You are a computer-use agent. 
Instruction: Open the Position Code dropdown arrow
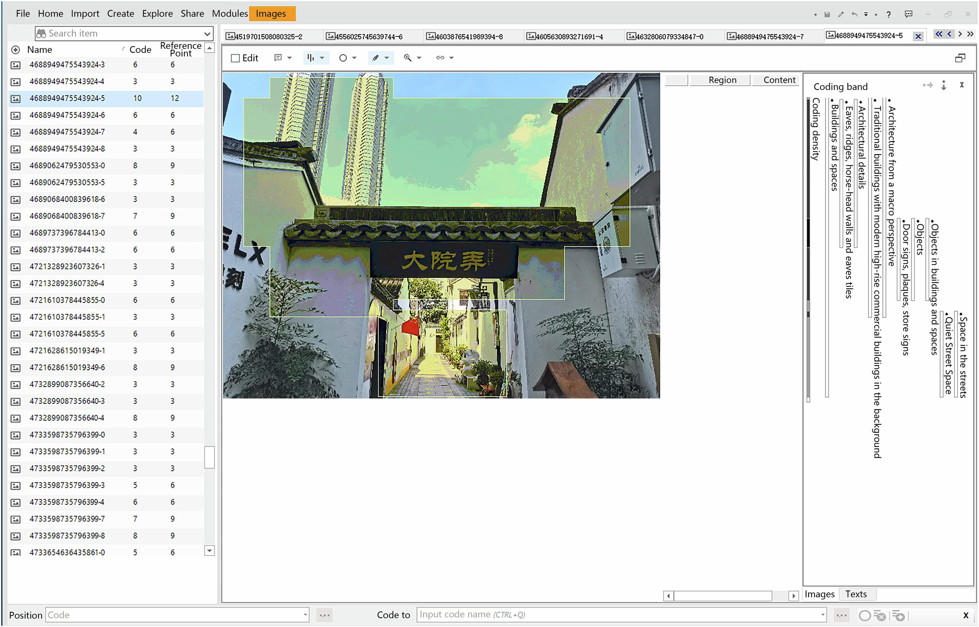click(305, 615)
